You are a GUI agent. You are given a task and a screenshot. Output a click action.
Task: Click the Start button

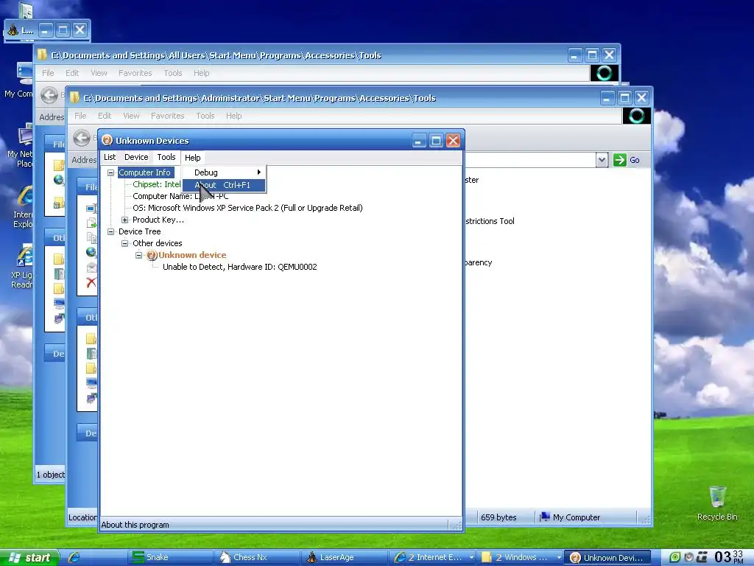[x=29, y=557]
